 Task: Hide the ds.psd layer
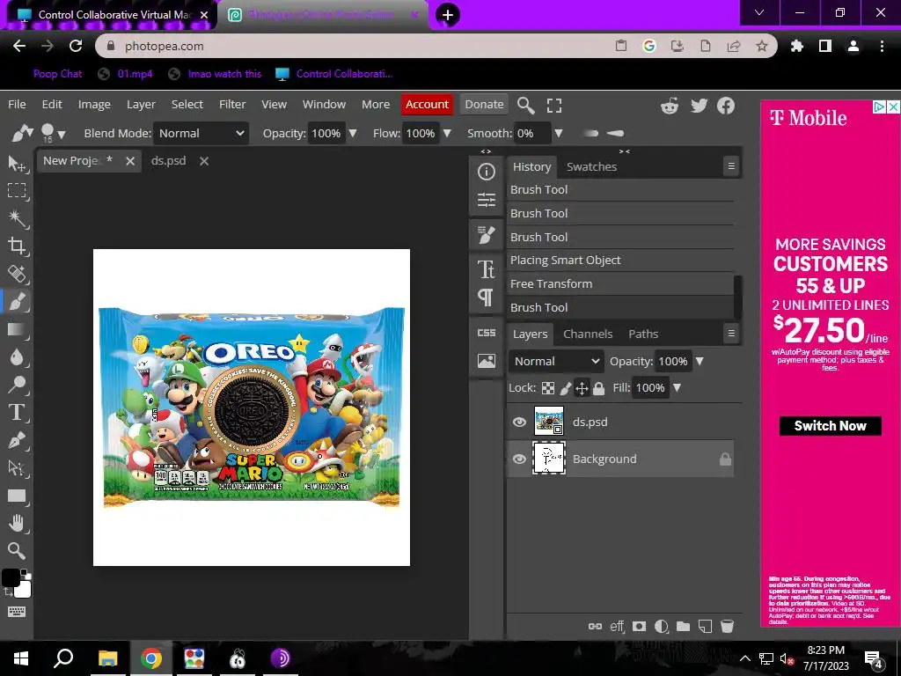point(519,422)
